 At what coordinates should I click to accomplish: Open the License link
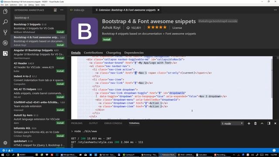(177, 28)
